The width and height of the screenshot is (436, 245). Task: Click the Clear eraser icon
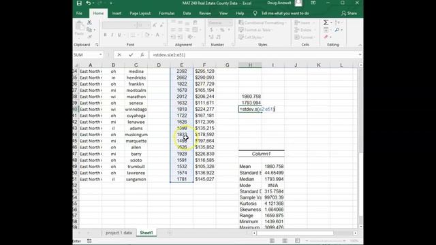pyautogui.click(x=326, y=37)
